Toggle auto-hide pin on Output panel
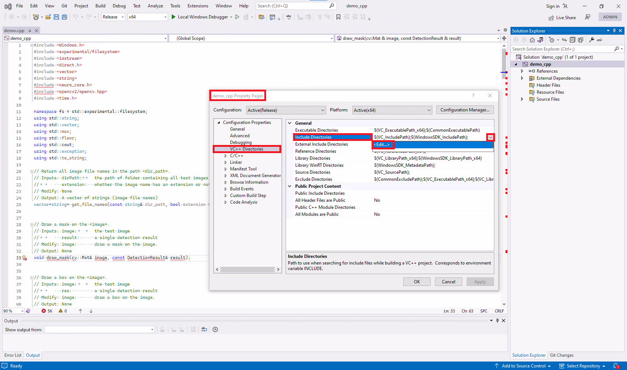Viewport: 627px width, 370px height. click(497, 321)
